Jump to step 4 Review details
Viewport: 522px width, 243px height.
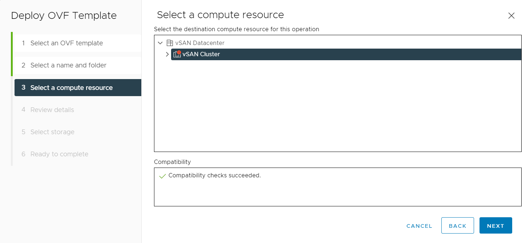point(52,110)
